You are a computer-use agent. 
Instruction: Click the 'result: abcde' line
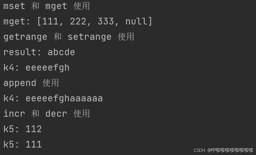point(39,52)
